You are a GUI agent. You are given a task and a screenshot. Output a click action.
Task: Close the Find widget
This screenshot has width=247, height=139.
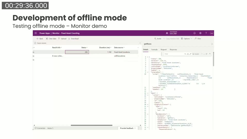[x=210, y=54]
